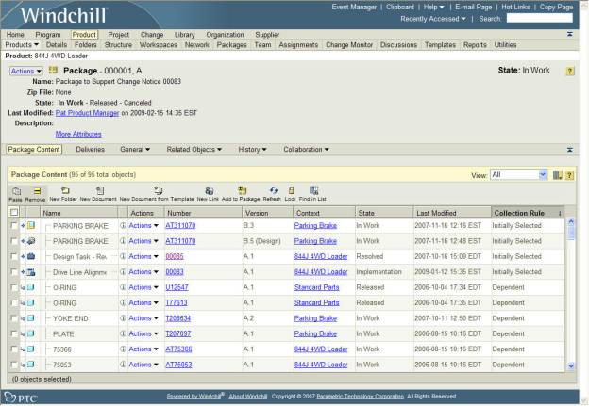
Task: Click the About Windchill footer link
Action: (248, 397)
